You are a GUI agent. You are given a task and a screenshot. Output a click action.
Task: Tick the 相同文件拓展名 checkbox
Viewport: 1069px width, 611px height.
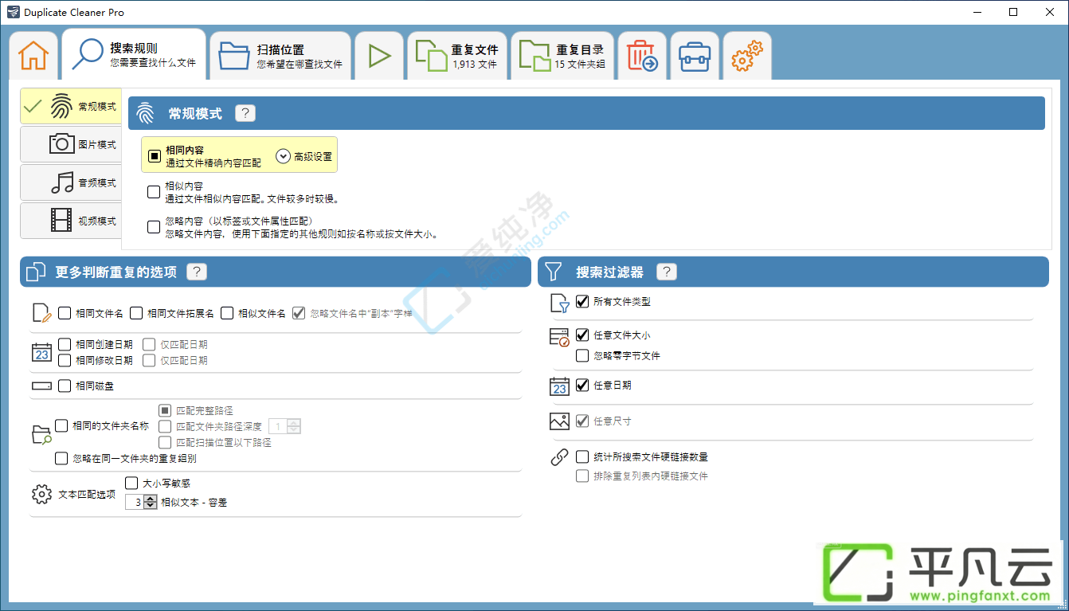click(x=136, y=313)
